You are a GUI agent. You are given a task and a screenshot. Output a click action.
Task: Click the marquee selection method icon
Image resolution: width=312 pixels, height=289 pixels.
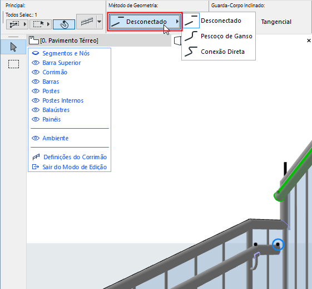[x=38, y=24]
